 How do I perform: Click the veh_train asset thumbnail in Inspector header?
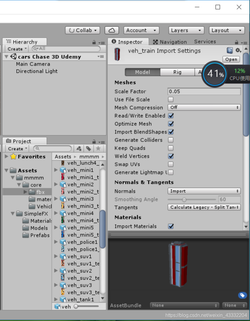pyautogui.click(x=117, y=54)
